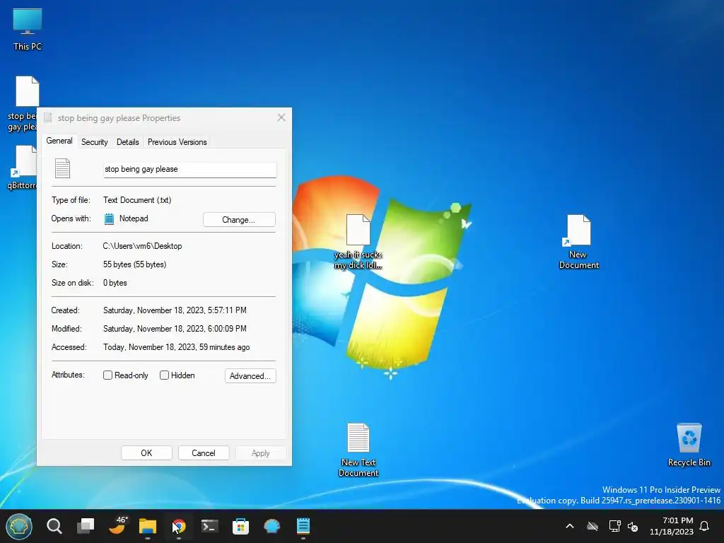The height and width of the screenshot is (543, 724).
Task: Open the Previous Versions tab
Action: [x=177, y=142]
